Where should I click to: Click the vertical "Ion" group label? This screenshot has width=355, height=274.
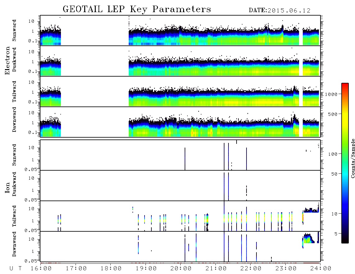[7, 187]
